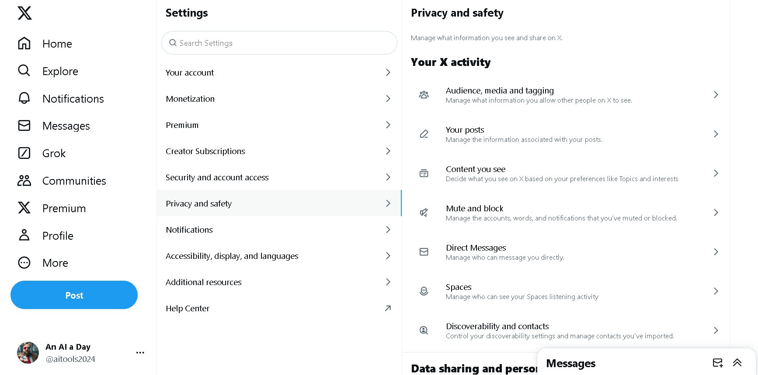Viewport: 758px width, 375px height.
Task: Click the blue Post button
Action: pyautogui.click(x=74, y=295)
